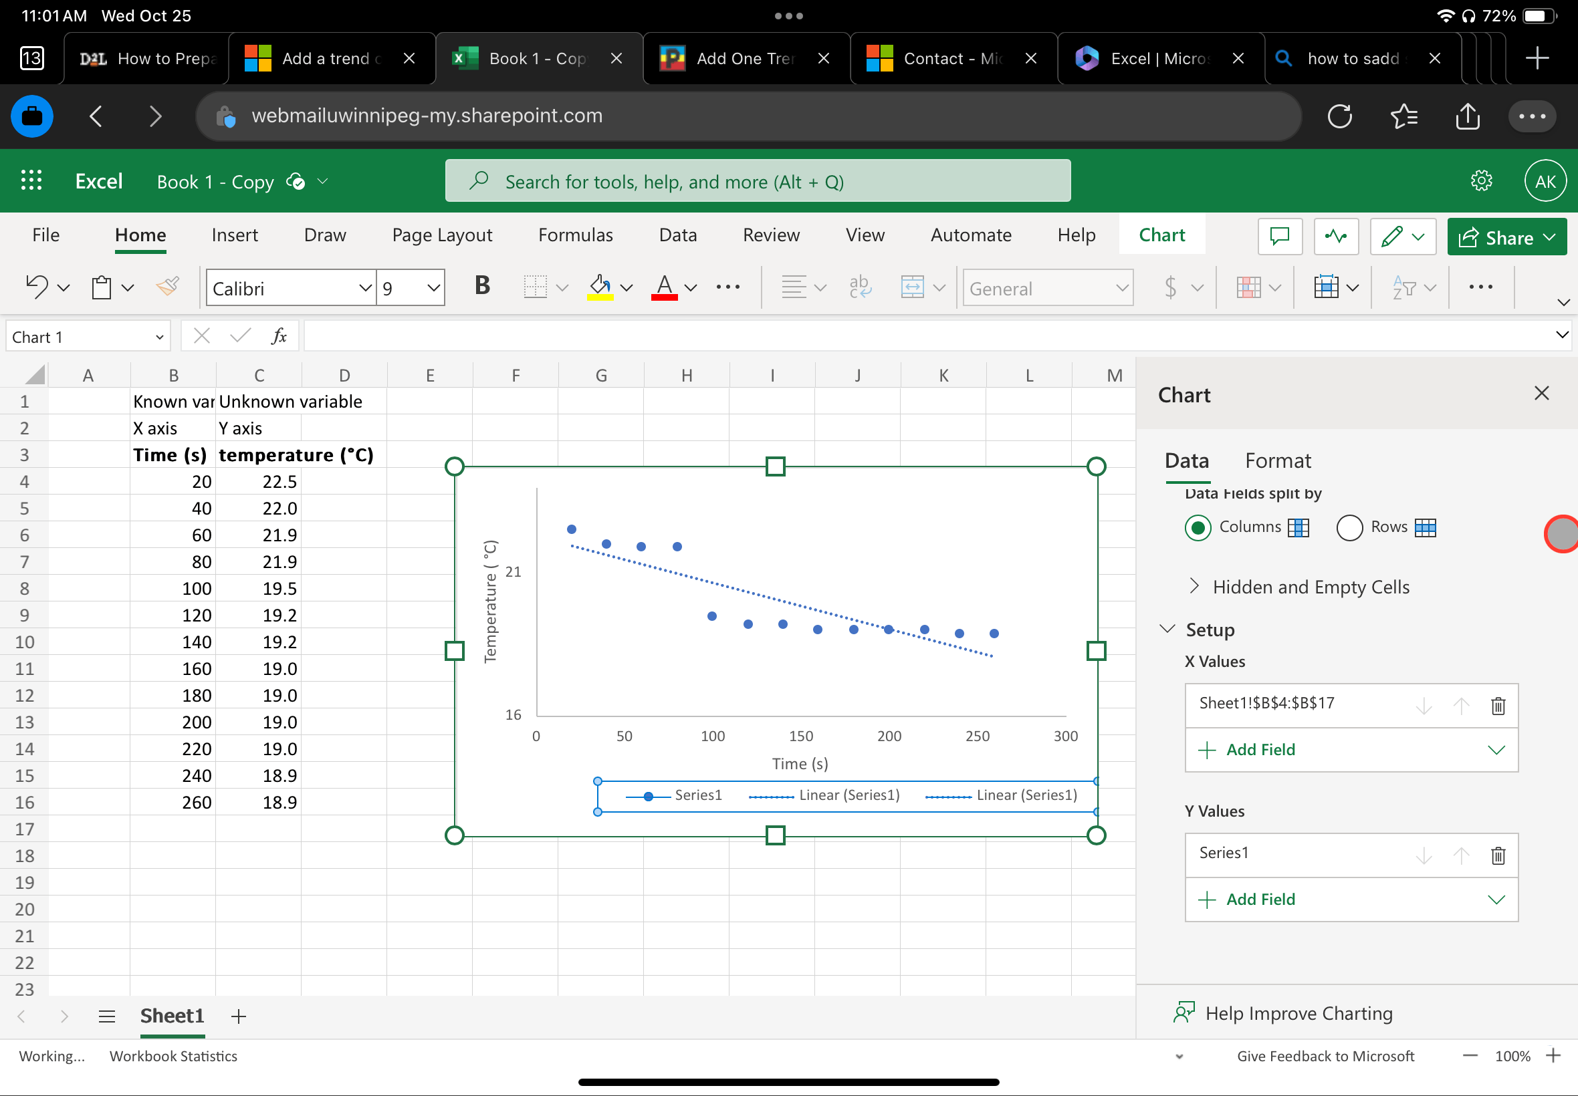The height and width of the screenshot is (1096, 1578).
Task: Select the Columns radio button
Action: [x=1198, y=527]
